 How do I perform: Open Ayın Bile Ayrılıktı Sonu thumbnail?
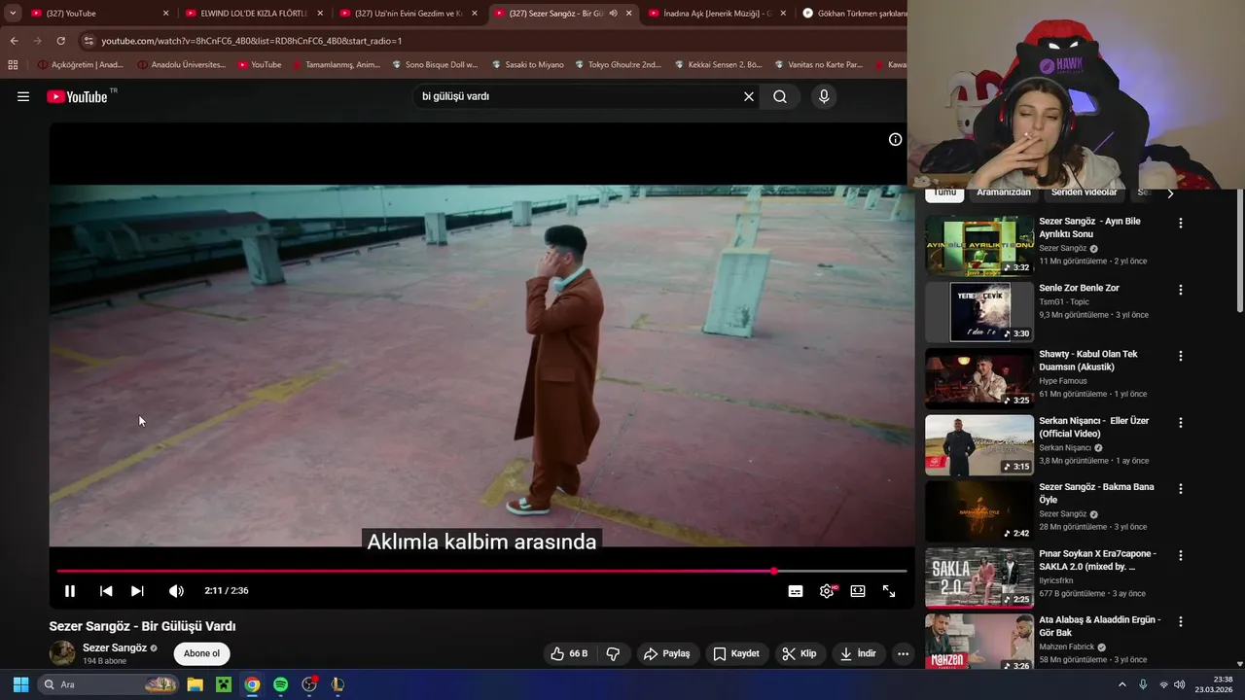point(979,246)
